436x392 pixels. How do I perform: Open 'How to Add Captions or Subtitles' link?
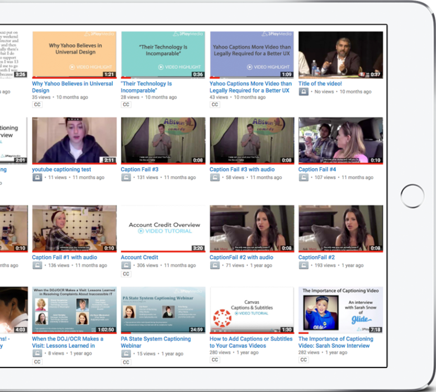tap(251, 342)
